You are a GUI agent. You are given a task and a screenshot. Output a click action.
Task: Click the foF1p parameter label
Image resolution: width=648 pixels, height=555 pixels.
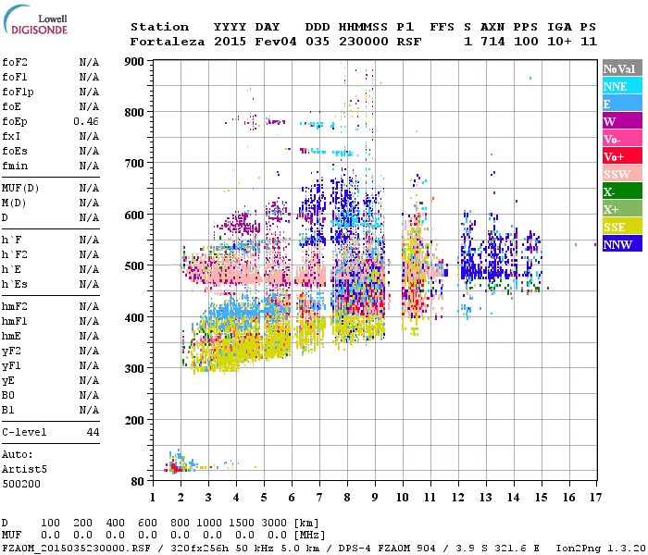pyautogui.click(x=18, y=92)
